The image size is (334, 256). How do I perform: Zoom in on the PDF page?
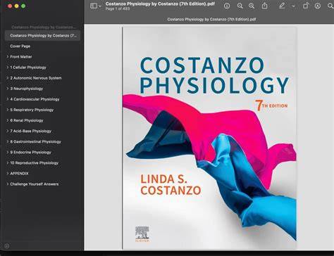[x=252, y=6]
